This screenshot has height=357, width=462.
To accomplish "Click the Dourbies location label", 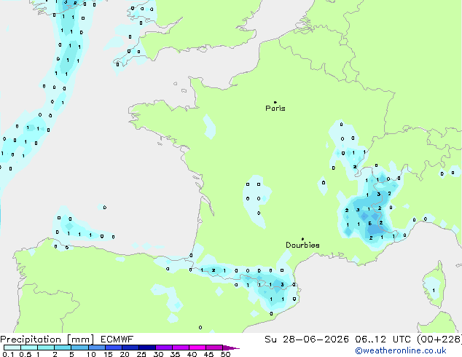I will tap(302, 245).
